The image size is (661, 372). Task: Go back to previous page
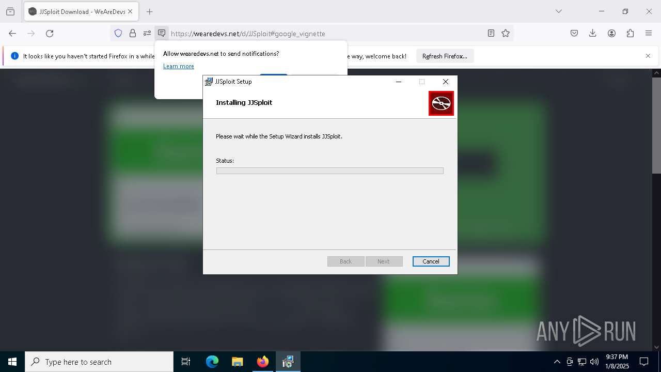tap(12, 33)
